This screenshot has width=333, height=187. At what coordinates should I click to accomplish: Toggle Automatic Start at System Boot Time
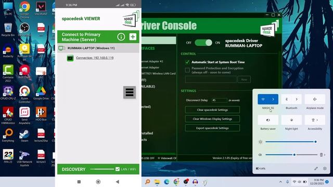tap(187, 62)
